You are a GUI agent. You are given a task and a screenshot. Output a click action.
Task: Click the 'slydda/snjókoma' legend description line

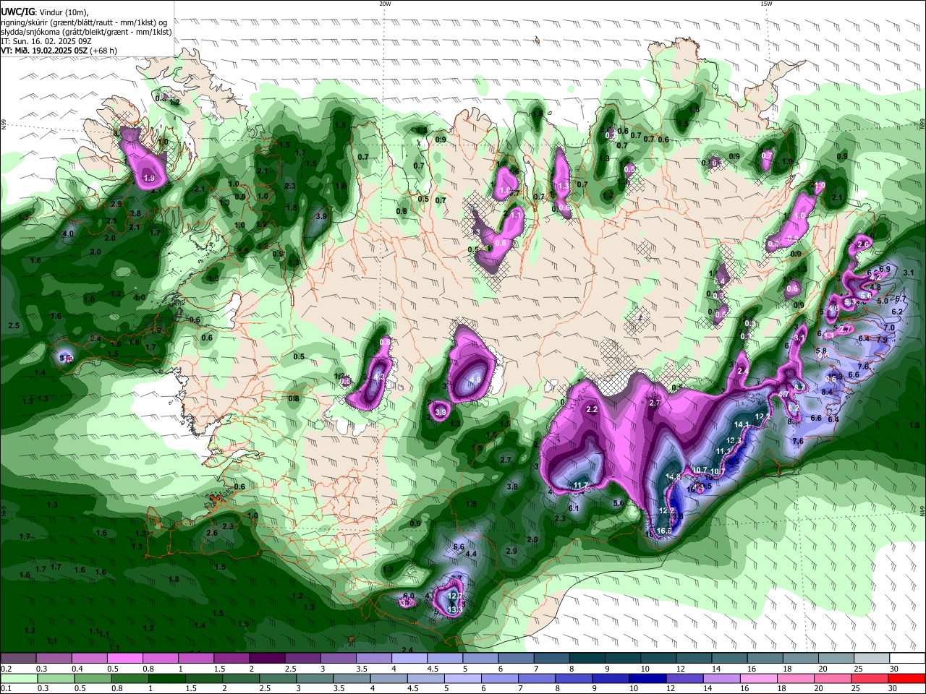point(86,32)
